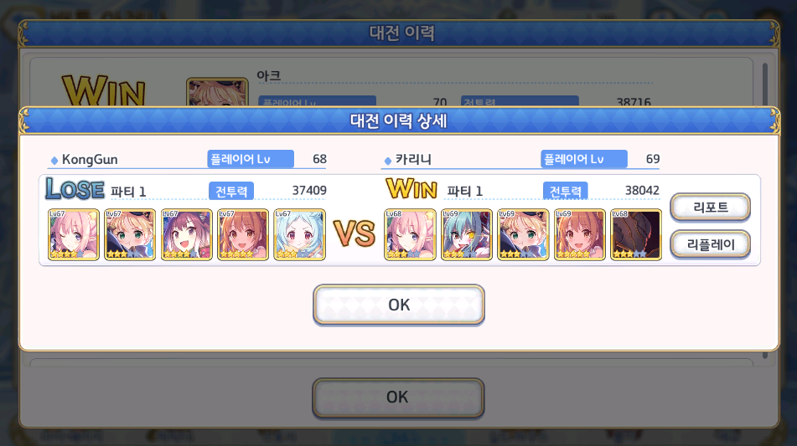Select KongGun's third purple-haired character
The width and height of the screenshot is (797, 446).
coord(187,234)
